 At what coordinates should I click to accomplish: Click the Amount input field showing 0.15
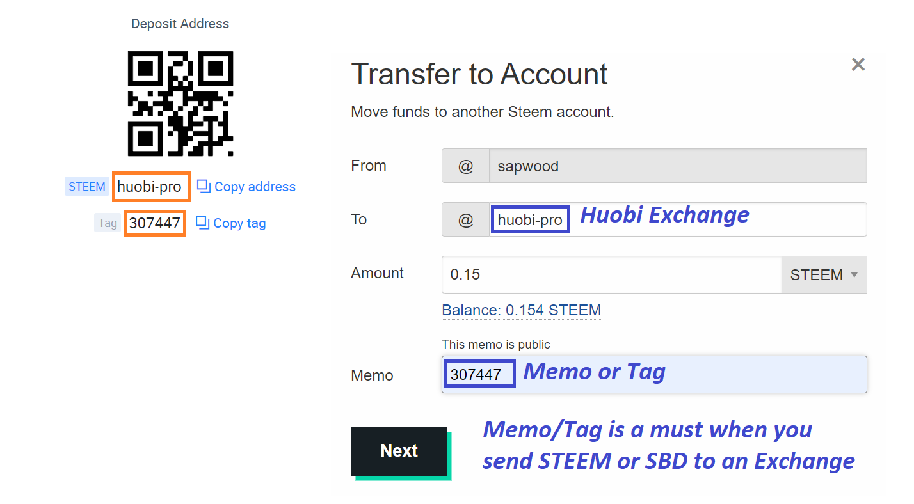611,274
